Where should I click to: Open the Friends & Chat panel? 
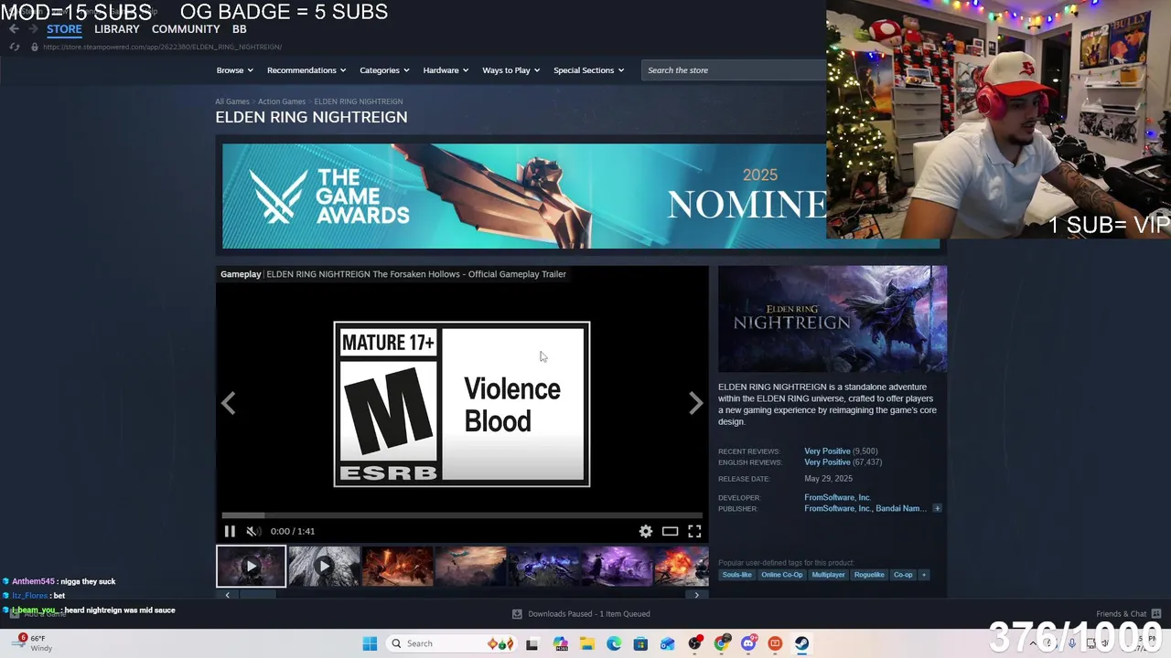pyautogui.click(x=1121, y=614)
